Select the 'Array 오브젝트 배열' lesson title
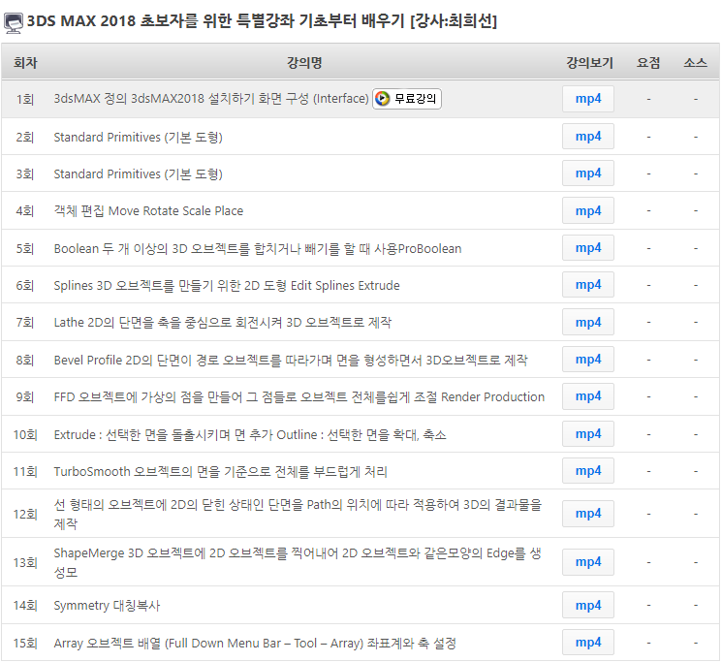Viewport: 722px width, 662px height. pos(255,644)
